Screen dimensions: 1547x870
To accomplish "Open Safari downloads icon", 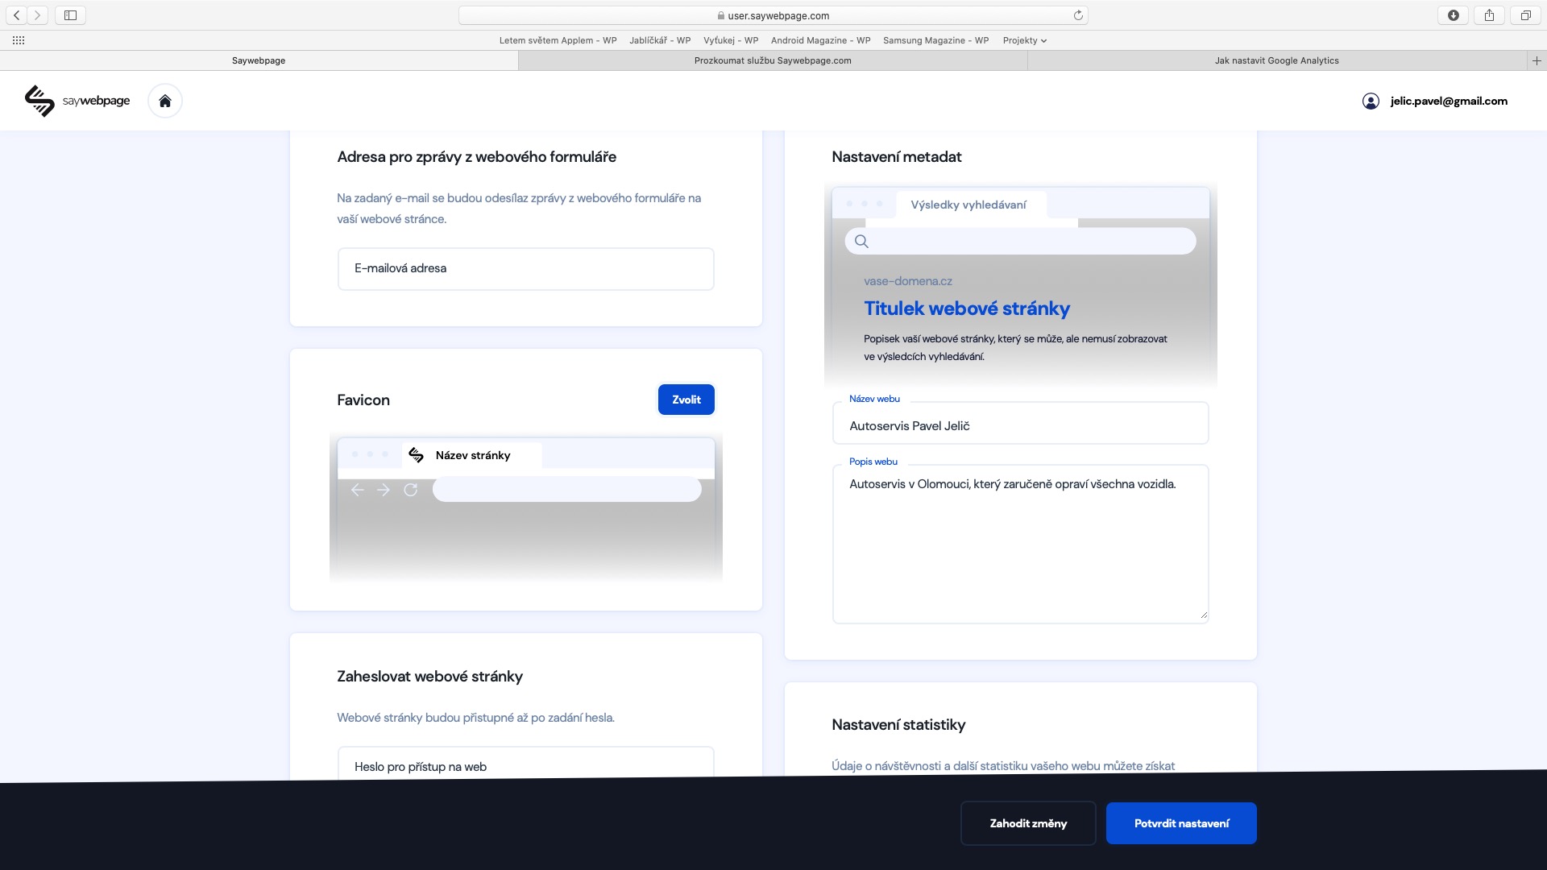I will click(1454, 15).
